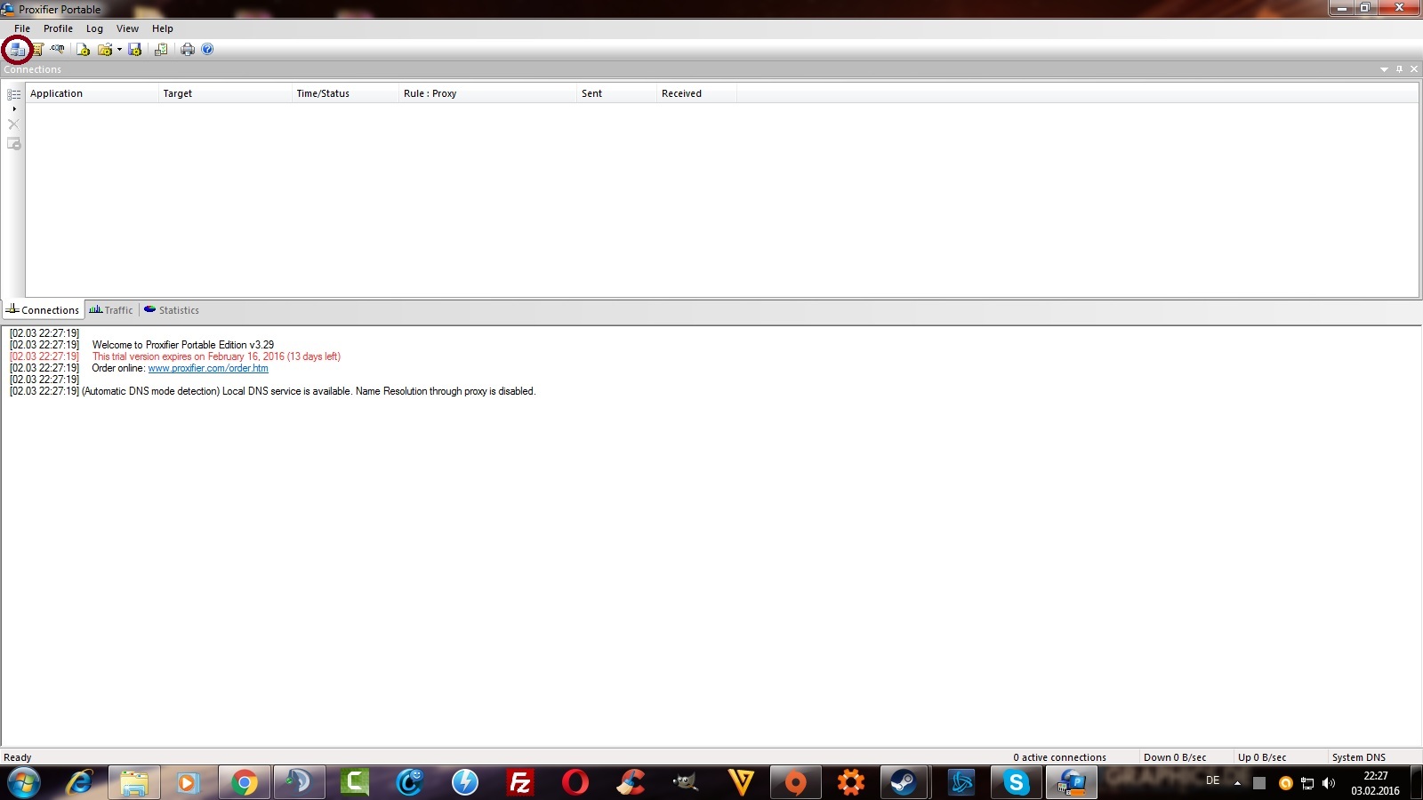Toggle connections list view icon

click(14, 94)
